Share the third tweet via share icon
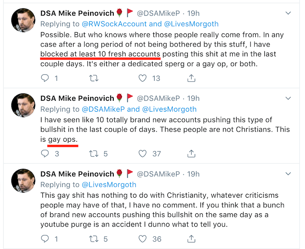 pyautogui.click(x=191, y=239)
